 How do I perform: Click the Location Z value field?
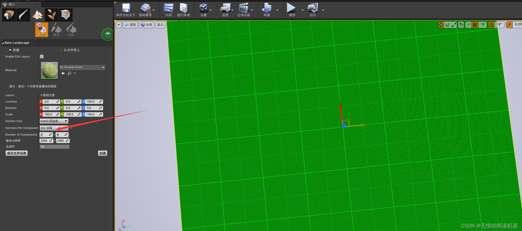(x=94, y=102)
